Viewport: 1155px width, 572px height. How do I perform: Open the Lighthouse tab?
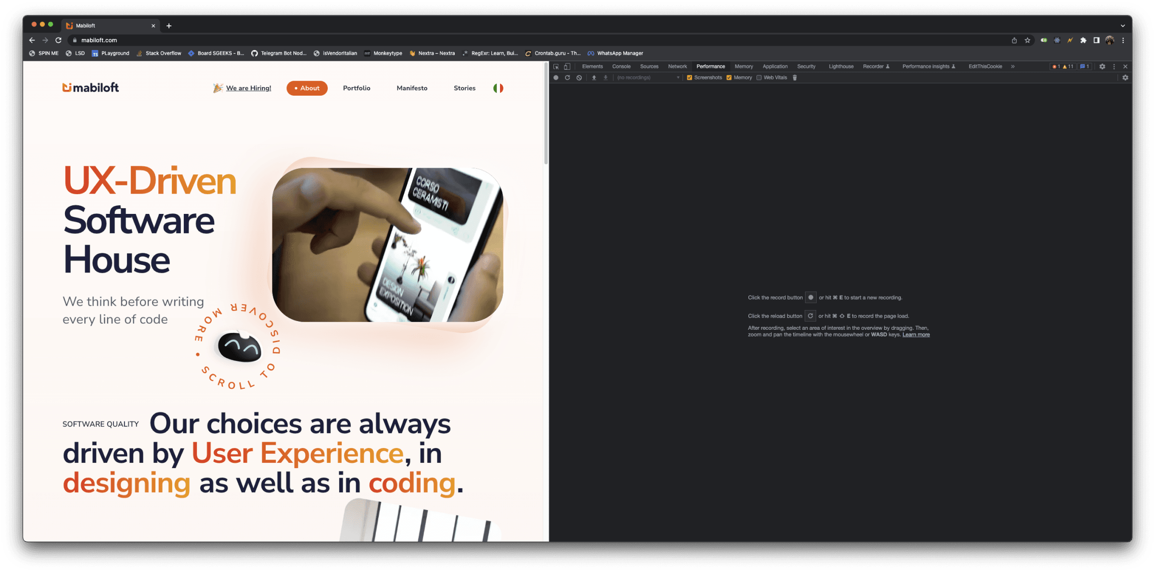(x=841, y=66)
